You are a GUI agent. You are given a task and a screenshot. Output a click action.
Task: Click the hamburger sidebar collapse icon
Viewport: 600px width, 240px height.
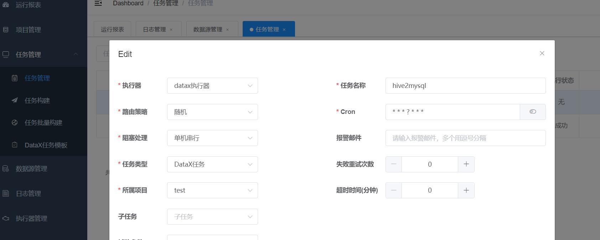pos(98,3)
